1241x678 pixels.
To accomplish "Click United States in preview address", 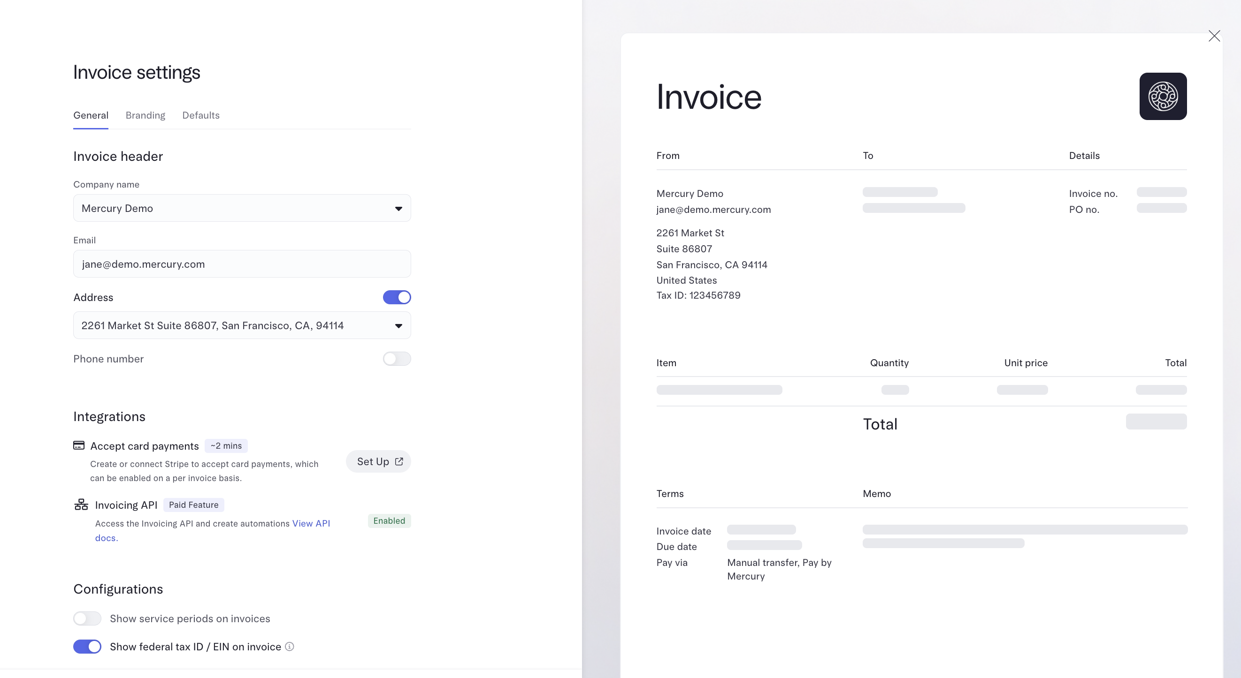I will click(x=687, y=280).
